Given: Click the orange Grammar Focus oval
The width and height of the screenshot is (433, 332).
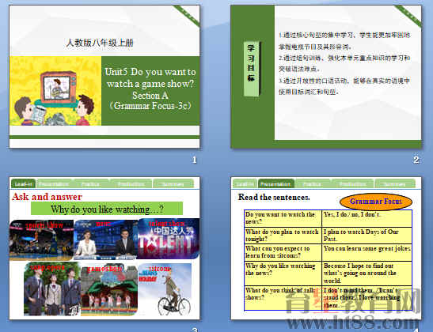Looking at the screenshot, I should click(376, 202).
